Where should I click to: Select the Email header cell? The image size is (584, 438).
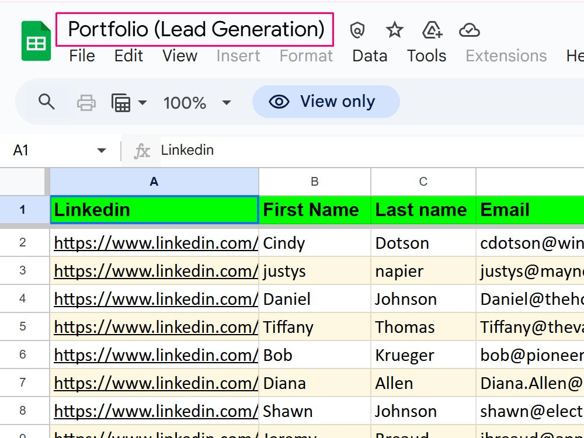(x=530, y=210)
